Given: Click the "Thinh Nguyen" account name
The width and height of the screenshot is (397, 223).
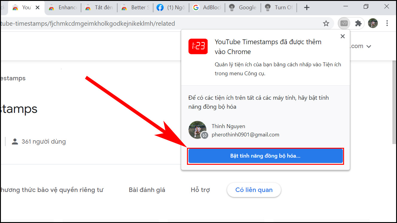Looking at the screenshot, I should point(228,126).
